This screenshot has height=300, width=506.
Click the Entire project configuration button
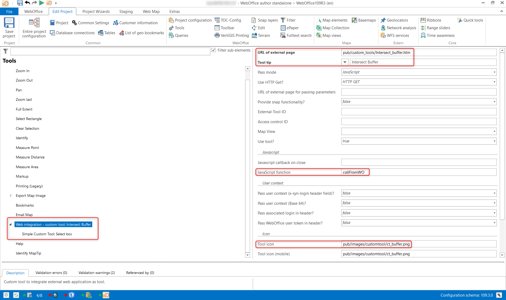point(34,28)
